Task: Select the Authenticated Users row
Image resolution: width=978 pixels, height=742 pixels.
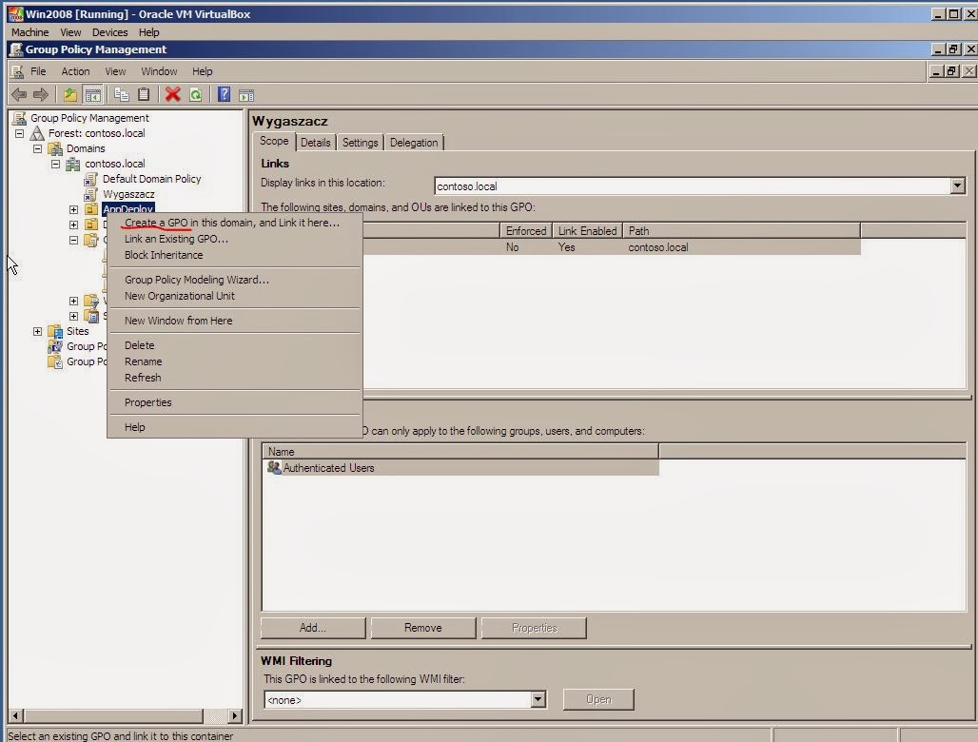Action: 460,468
